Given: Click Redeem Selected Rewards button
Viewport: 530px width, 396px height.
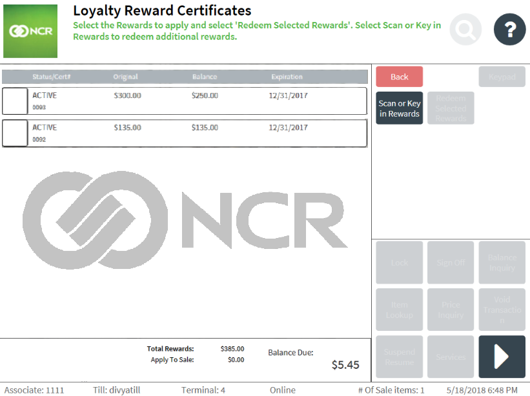Looking at the screenshot, I should pos(451,108).
